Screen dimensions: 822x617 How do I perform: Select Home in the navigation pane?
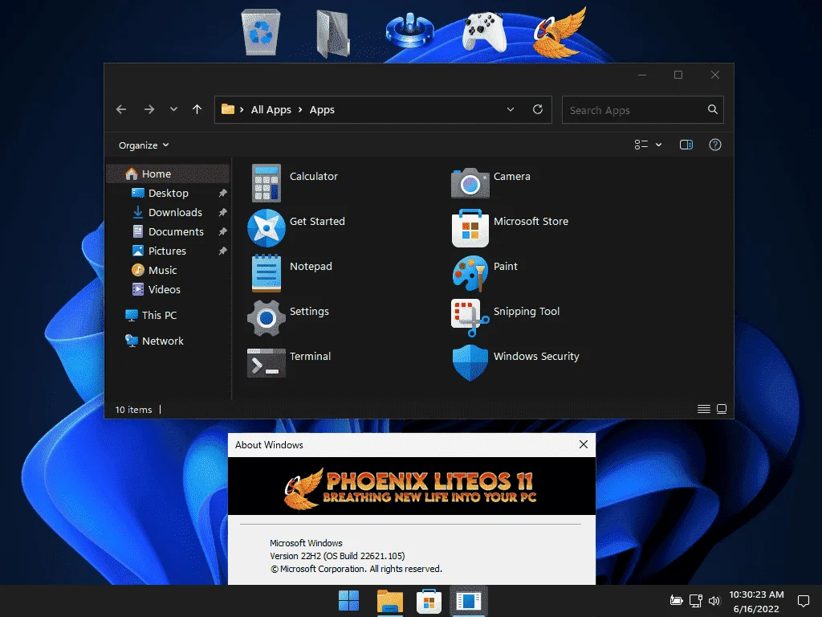pyautogui.click(x=168, y=174)
